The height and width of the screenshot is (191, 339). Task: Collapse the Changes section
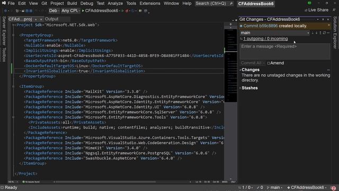[240, 70]
